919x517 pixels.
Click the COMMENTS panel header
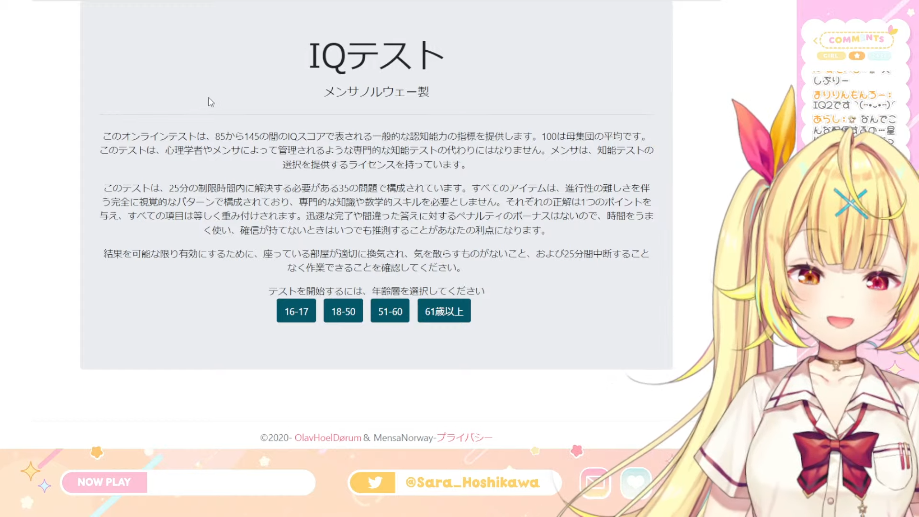[856, 39]
